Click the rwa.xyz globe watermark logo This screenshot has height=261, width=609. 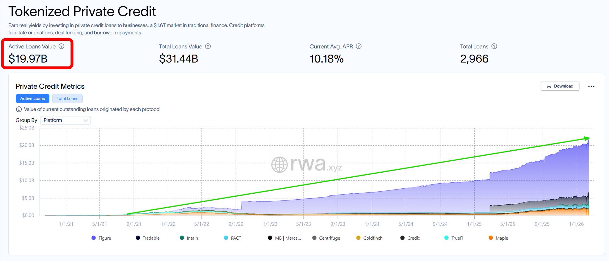point(279,165)
